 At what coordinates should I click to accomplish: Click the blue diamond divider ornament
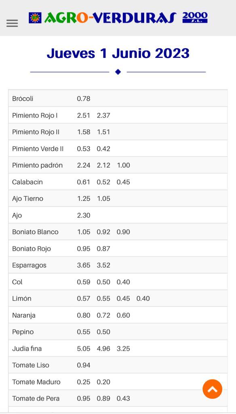click(x=118, y=72)
